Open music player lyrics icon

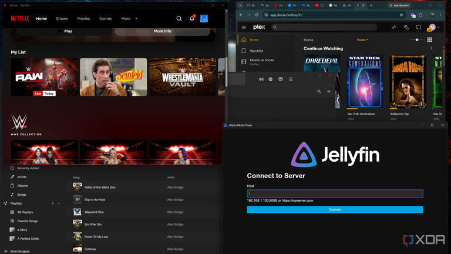pos(281,79)
